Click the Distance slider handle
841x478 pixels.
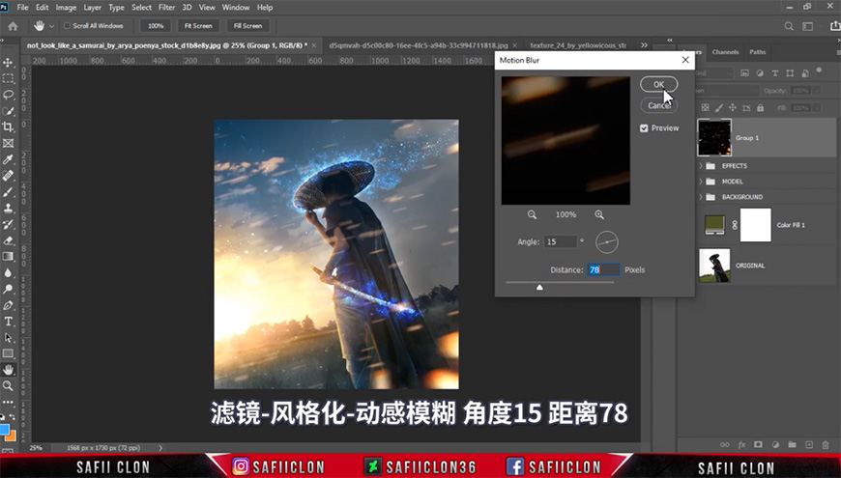[x=539, y=287]
